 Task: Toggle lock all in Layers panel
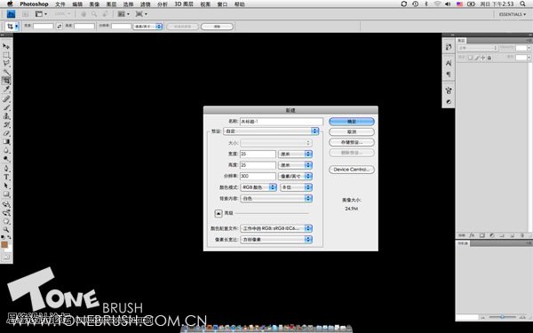click(x=489, y=58)
